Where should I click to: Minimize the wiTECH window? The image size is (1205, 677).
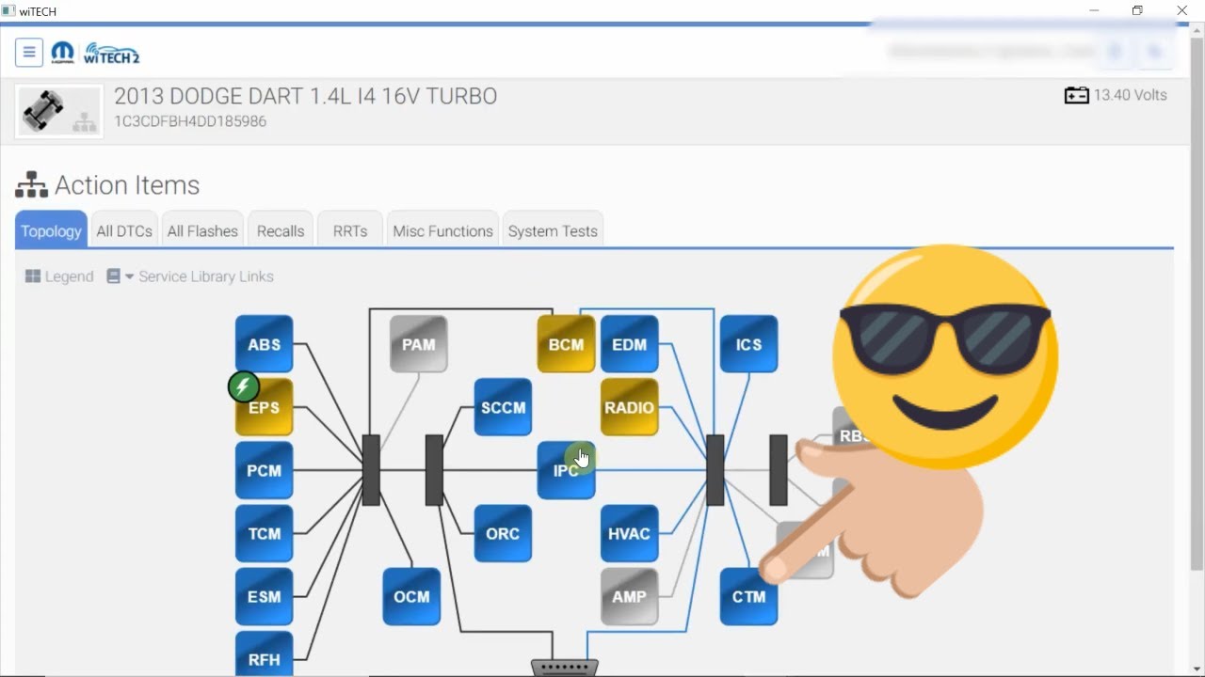pyautogui.click(x=1094, y=10)
